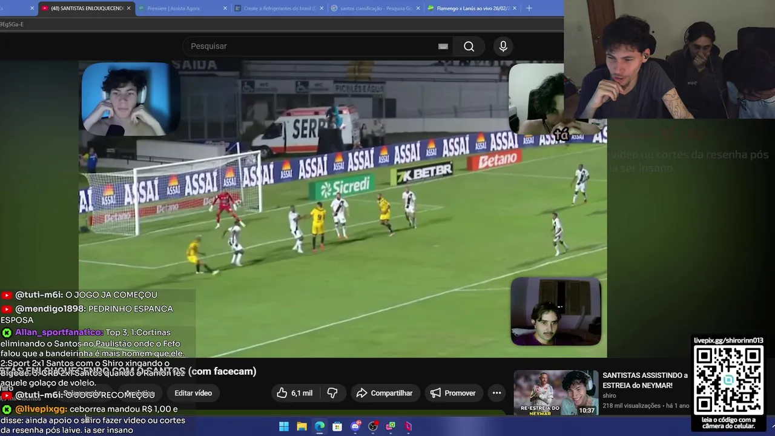Click chat username Allan_sportfanatico

(x=59, y=332)
